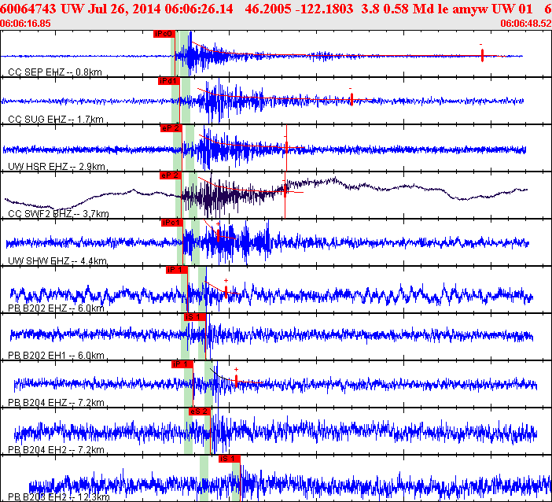Click the 'CC SUG EHZ -- 1.7km' label
Image resolution: width=552 pixels, height=502 pixels.
click(x=56, y=120)
